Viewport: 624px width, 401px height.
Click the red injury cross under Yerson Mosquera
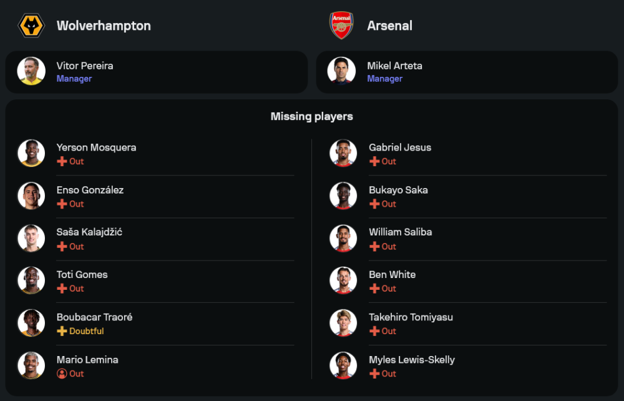point(62,162)
